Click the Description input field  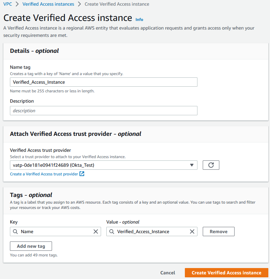coord(103,111)
